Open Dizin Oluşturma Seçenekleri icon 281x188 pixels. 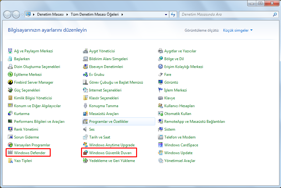(10, 66)
